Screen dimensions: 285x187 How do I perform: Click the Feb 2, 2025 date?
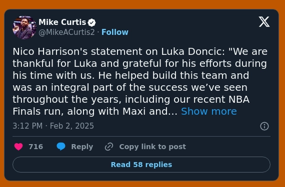coord(72,126)
